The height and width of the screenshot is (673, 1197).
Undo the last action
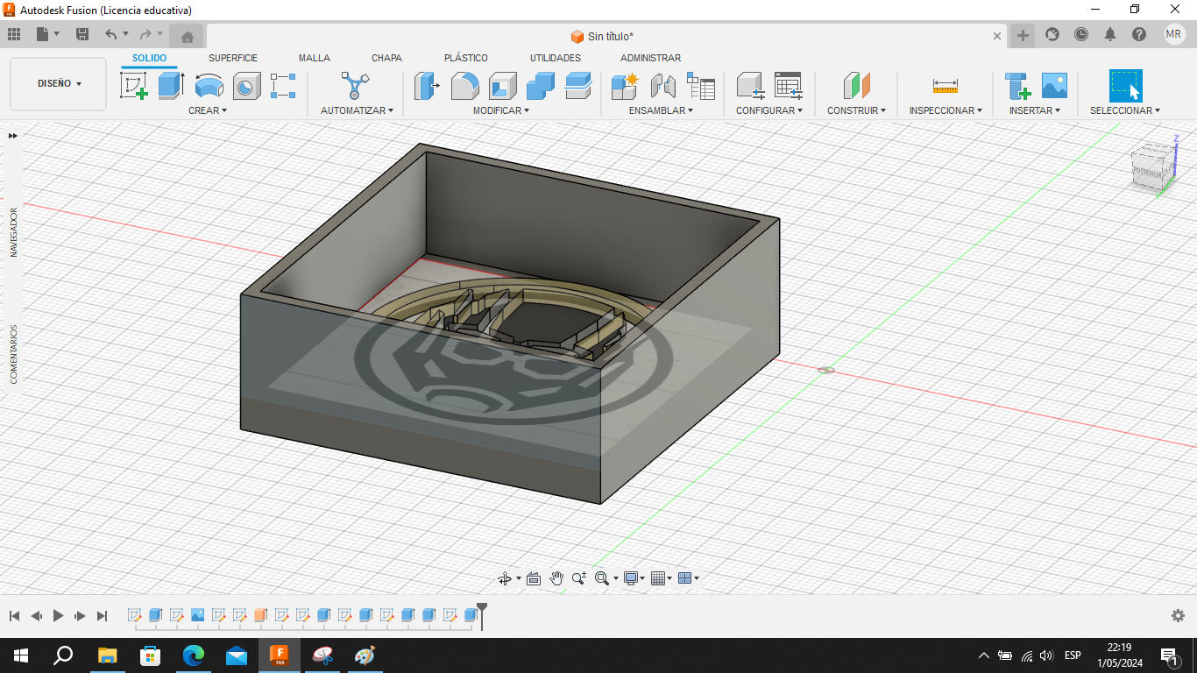tap(111, 34)
